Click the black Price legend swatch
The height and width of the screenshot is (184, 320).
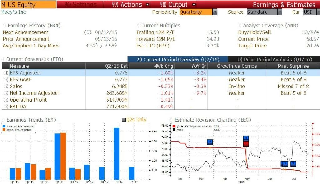174,130
